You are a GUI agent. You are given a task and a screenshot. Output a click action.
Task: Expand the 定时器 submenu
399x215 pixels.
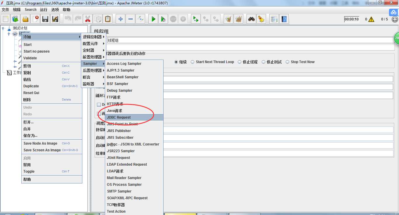pos(93,50)
